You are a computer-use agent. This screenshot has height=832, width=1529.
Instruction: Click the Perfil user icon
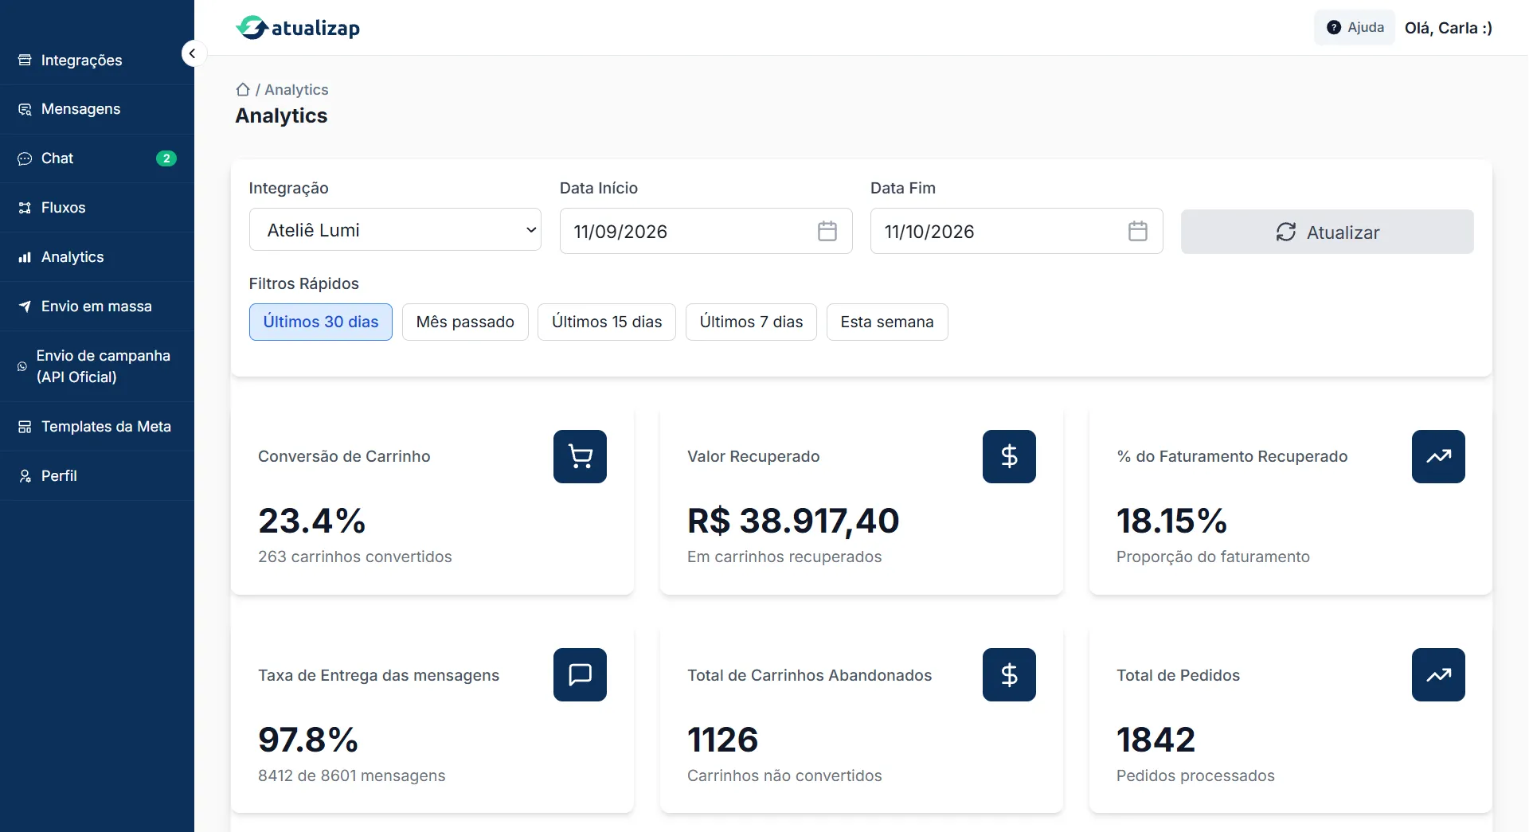pos(25,476)
